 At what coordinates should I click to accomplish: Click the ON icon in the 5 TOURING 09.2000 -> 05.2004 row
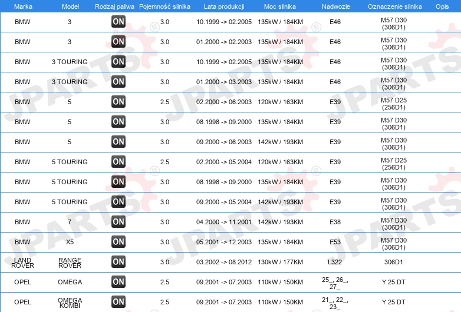point(118,202)
